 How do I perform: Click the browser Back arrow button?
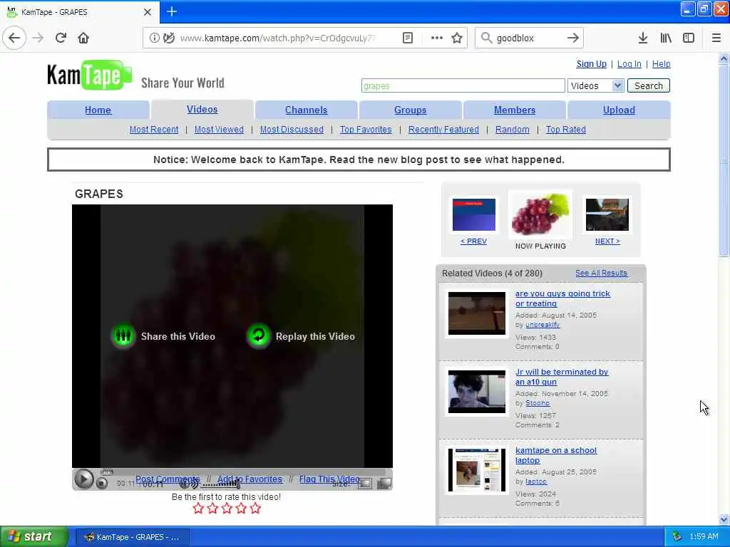(14, 38)
